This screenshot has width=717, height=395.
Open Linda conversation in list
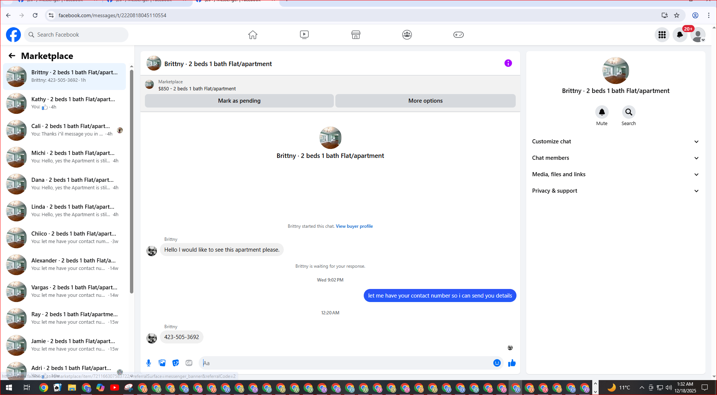point(65,211)
